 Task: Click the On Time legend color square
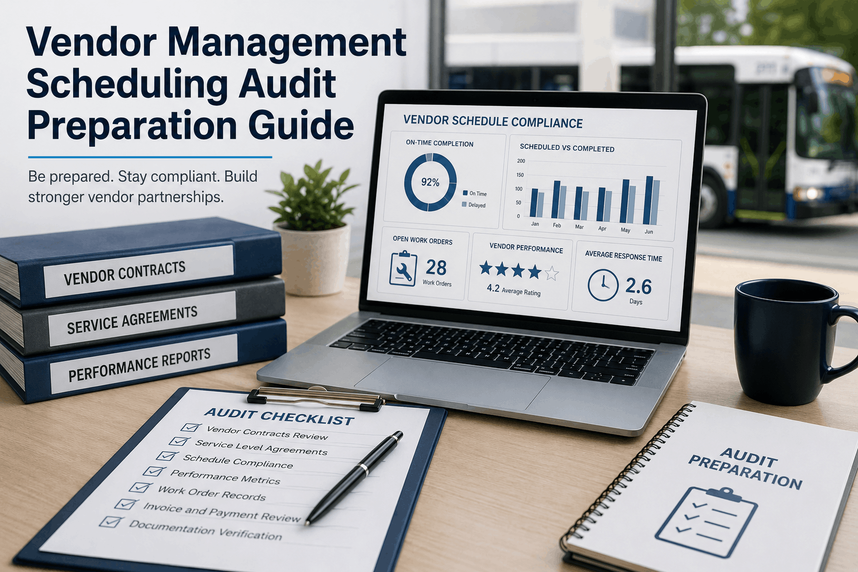coord(465,193)
